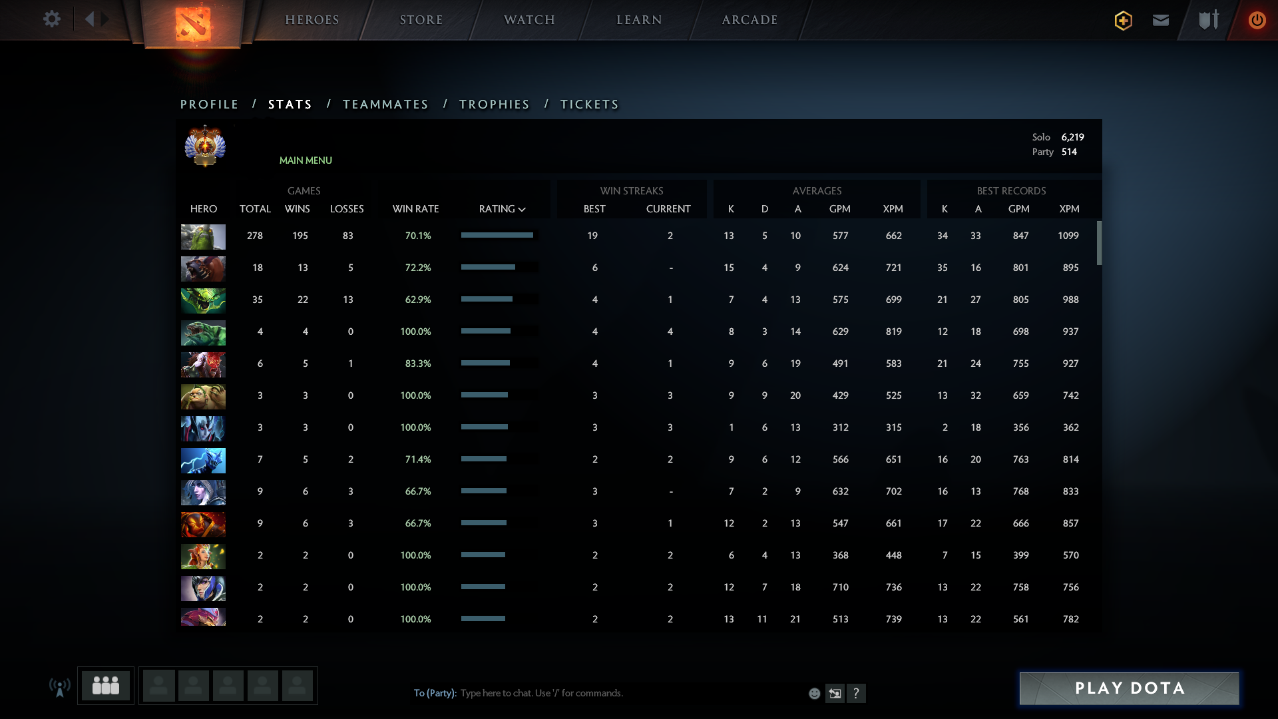Open the Dota Plus hexagon icon
This screenshot has width=1278, height=719.
(x=1124, y=21)
